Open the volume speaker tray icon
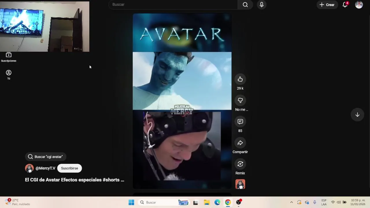The height and width of the screenshot is (208, 370). (x=339, y=202)
